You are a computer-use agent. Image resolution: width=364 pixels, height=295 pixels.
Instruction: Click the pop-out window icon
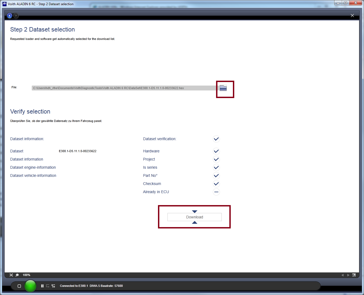tap(354, 275)
